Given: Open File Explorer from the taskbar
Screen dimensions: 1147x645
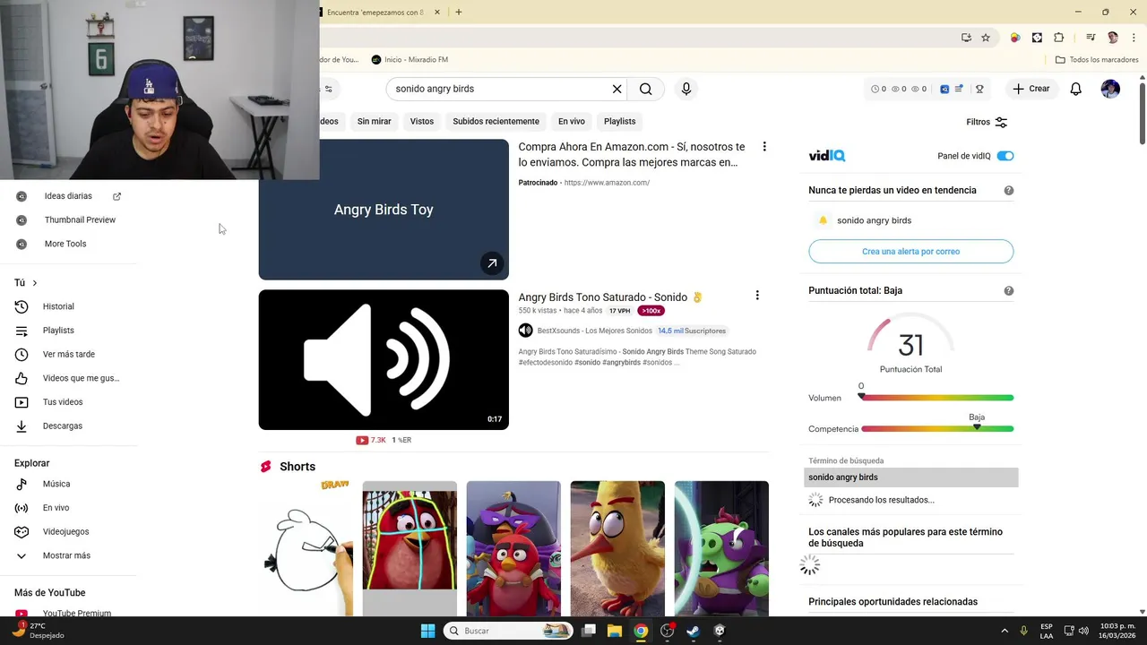Looking at the screenshot, I should [615, 631].
